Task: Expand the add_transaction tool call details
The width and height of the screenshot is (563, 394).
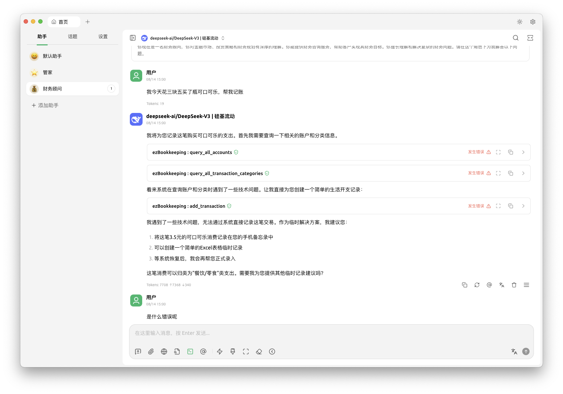Action: 523,206
